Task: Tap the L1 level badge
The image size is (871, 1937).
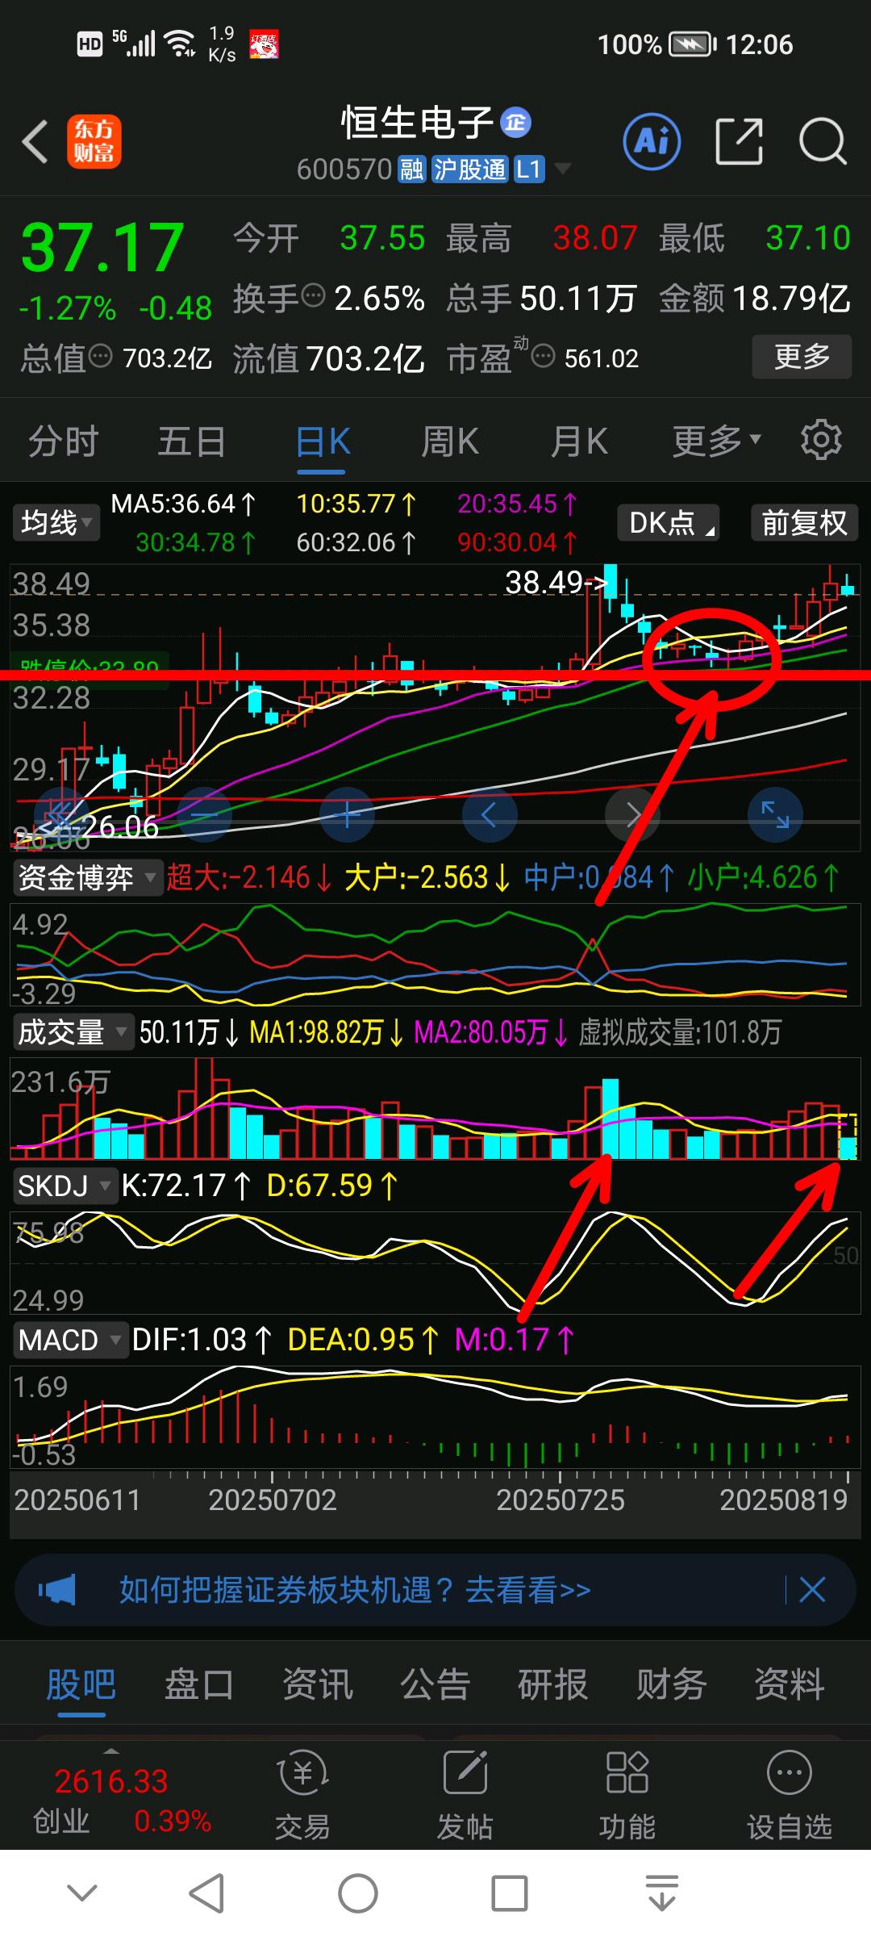Action: pyautogui.click(x=528, y=169)
